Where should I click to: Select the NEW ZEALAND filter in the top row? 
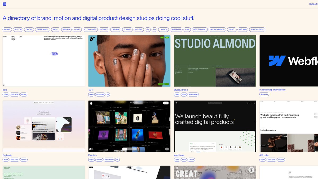200,29
